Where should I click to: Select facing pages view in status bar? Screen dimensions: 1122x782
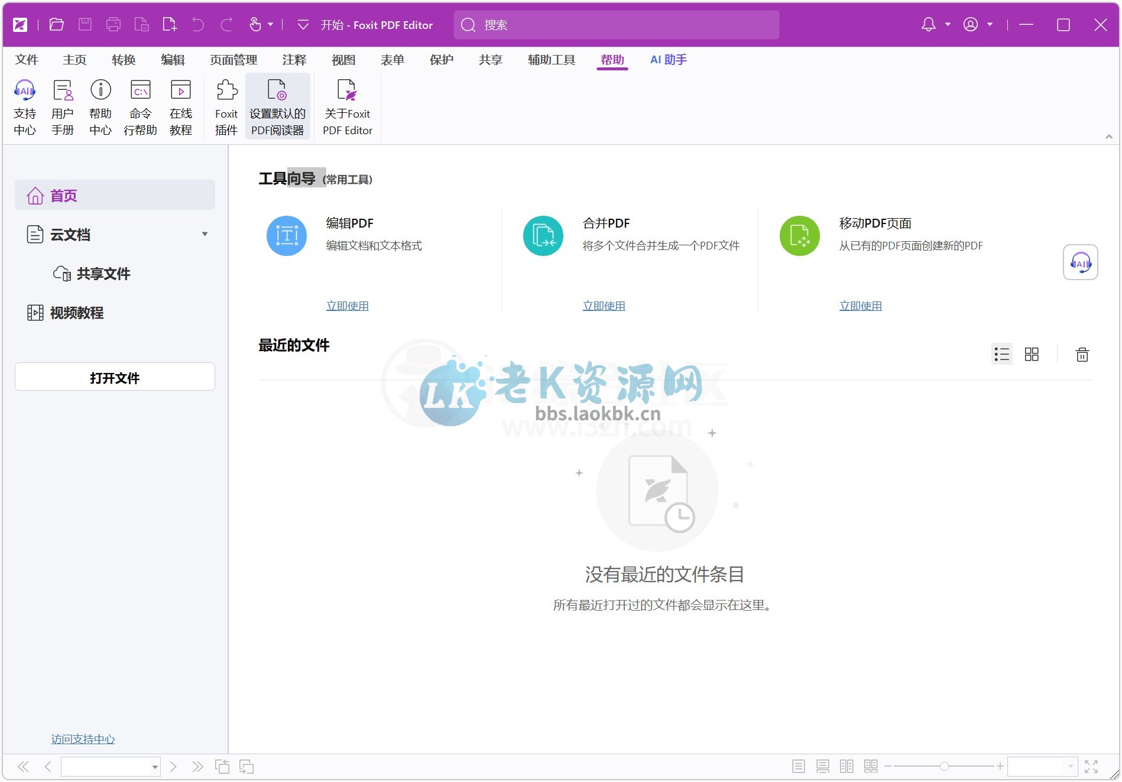[847, 767]
